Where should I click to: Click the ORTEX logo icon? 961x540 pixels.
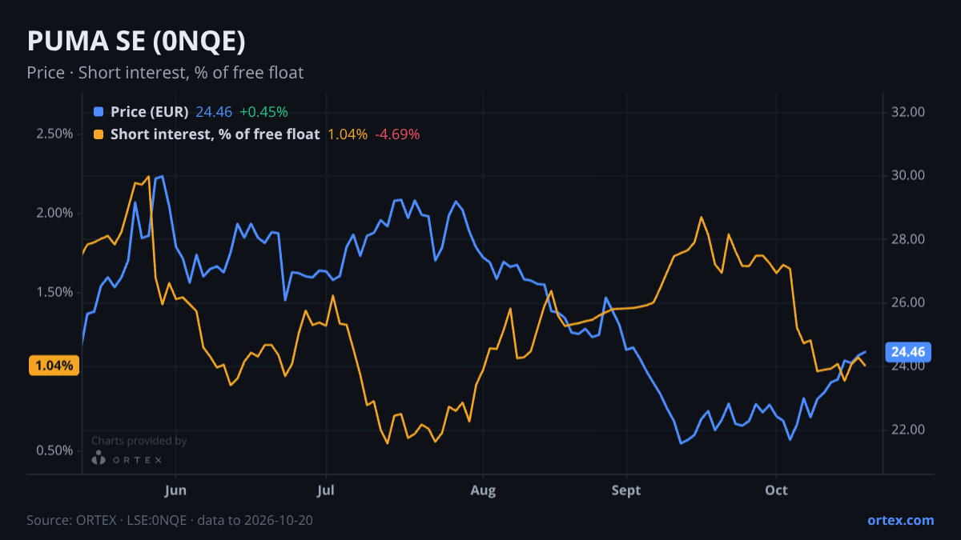98,458
